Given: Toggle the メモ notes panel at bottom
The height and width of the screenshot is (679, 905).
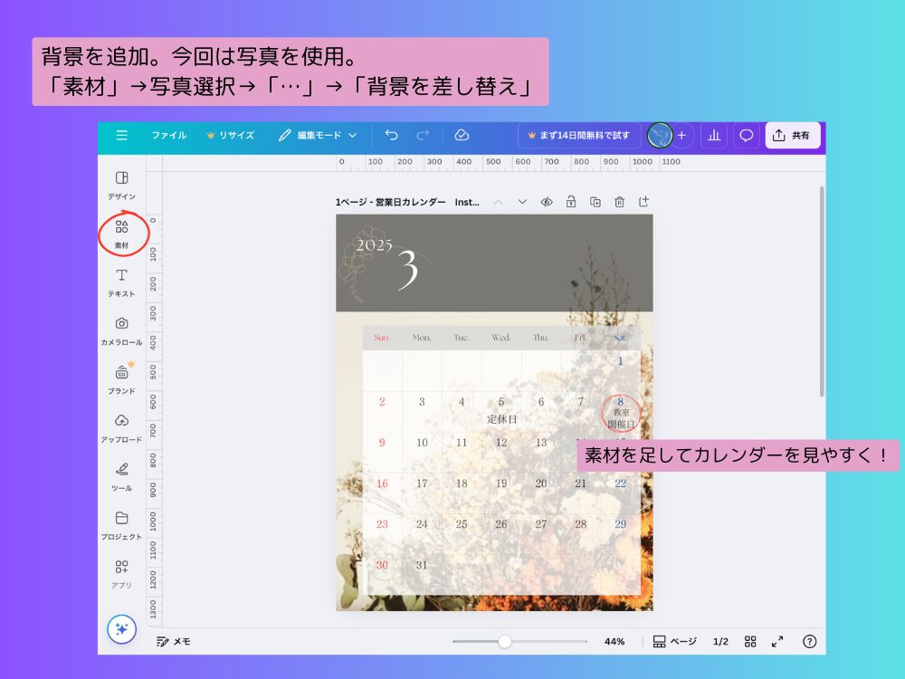Looking at the screenshot, I should coord(173,642).
